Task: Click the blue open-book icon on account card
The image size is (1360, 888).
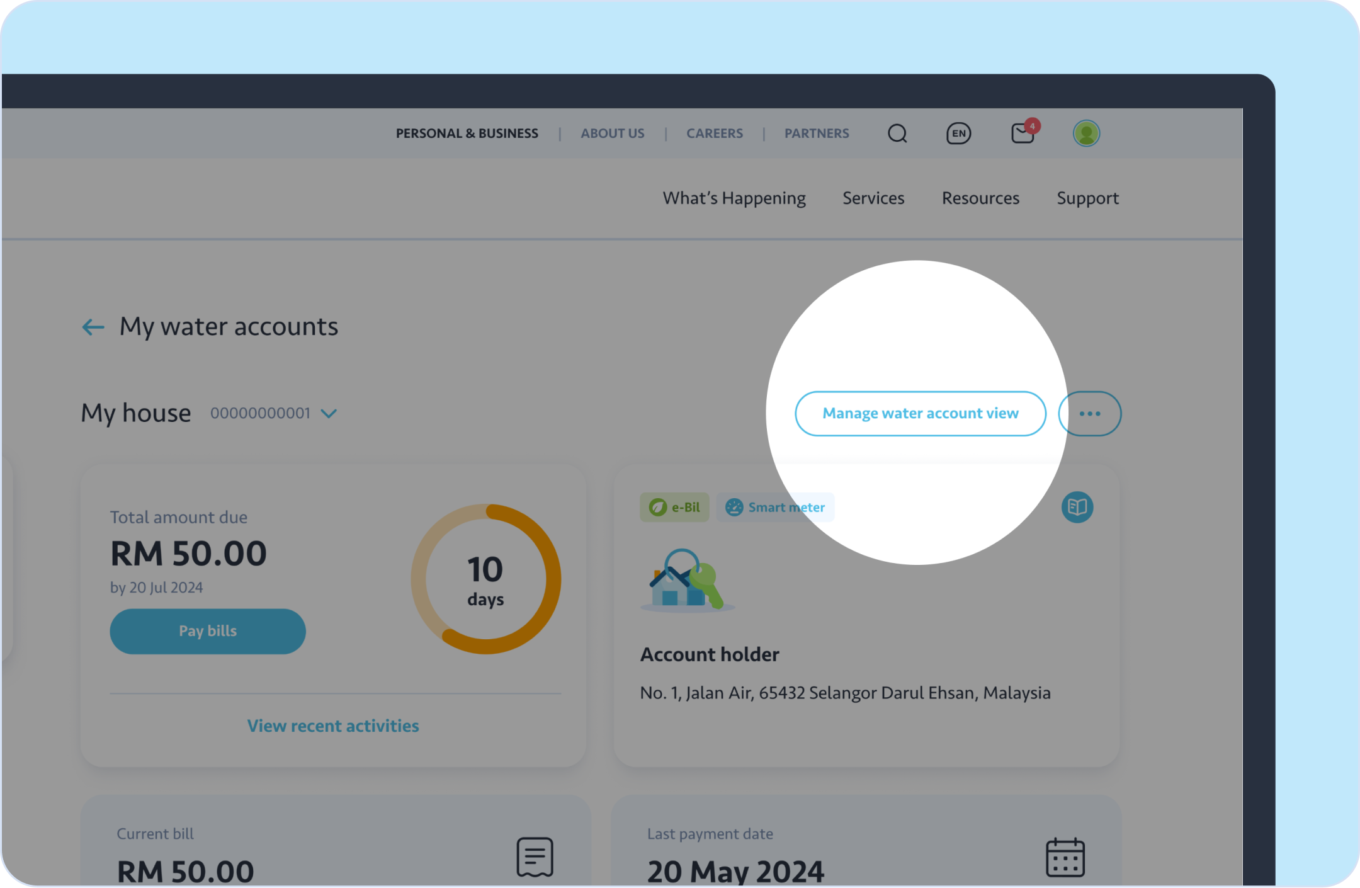Action: [x=1077, y=507]
